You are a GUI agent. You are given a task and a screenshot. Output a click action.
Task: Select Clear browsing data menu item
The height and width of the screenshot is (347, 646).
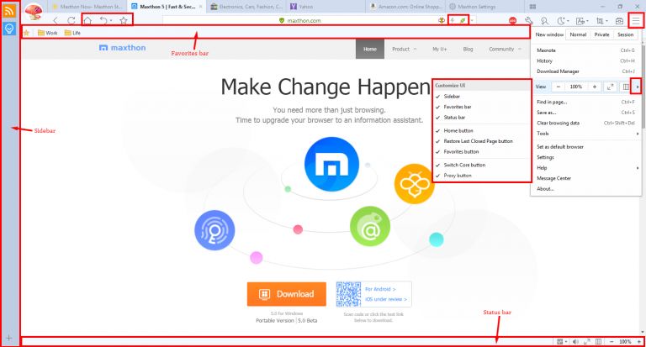[x=586, y=123]
